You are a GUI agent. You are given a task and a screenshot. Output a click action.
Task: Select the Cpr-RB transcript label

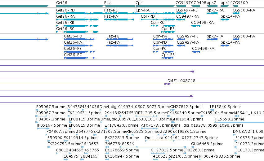[x=168, y=29]
